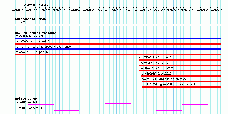Click the 30997880 ruler position
The image size is (228, 114).
(x=131, y=10)
